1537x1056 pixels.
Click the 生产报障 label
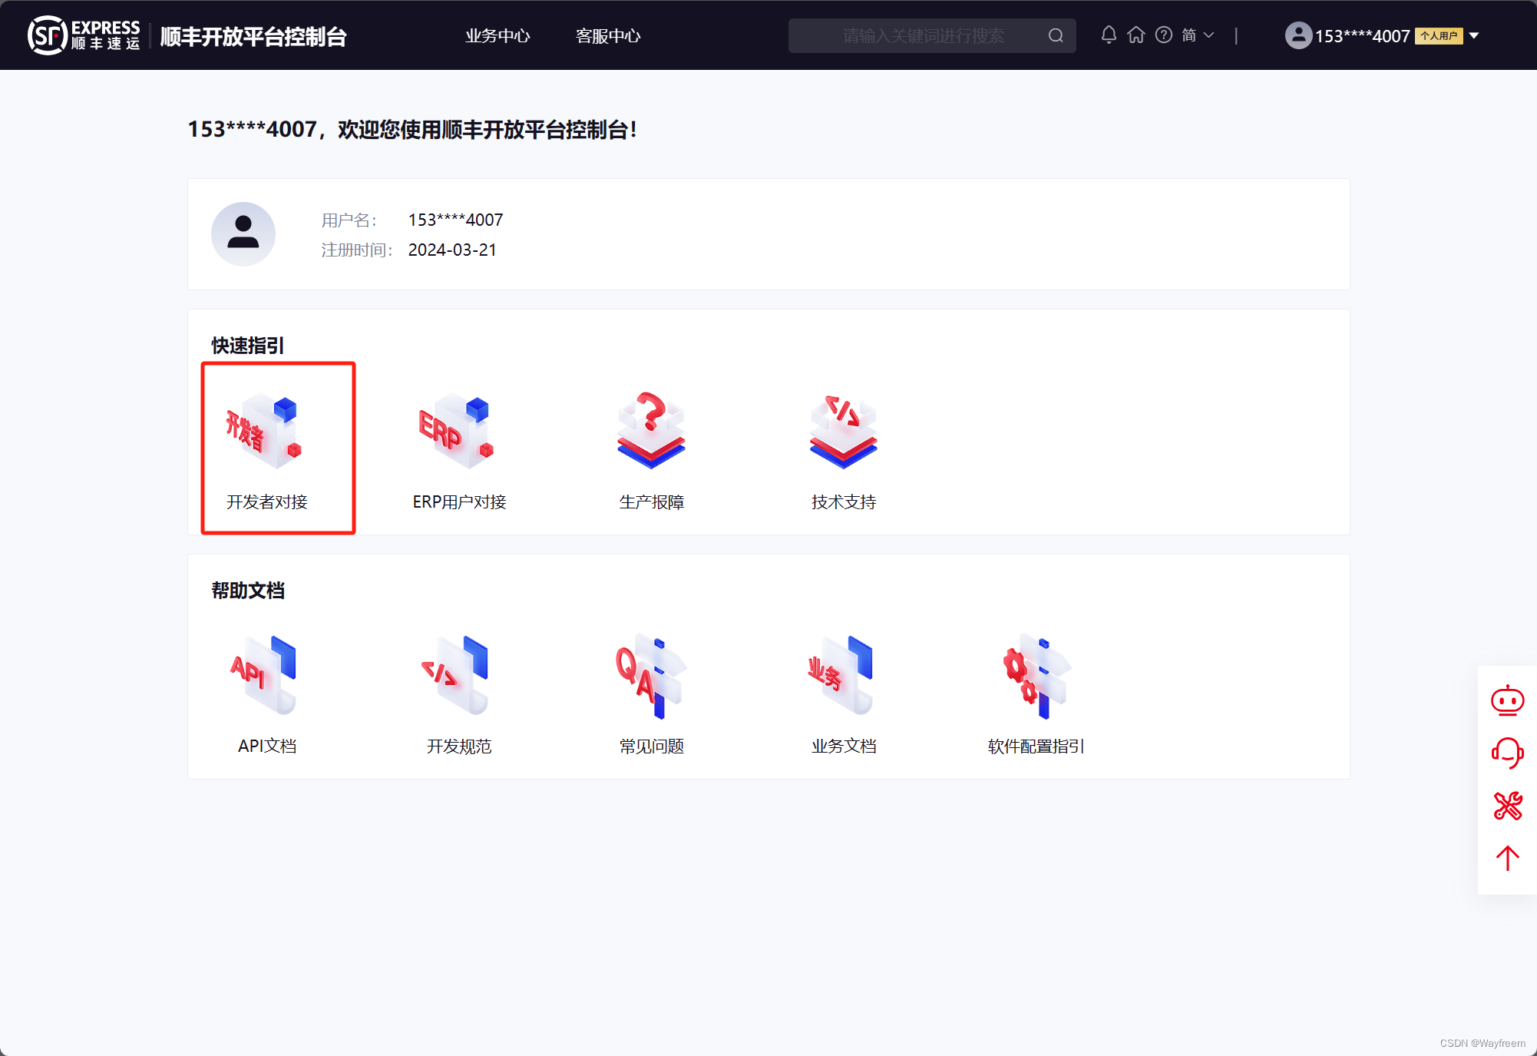(651, 502)
